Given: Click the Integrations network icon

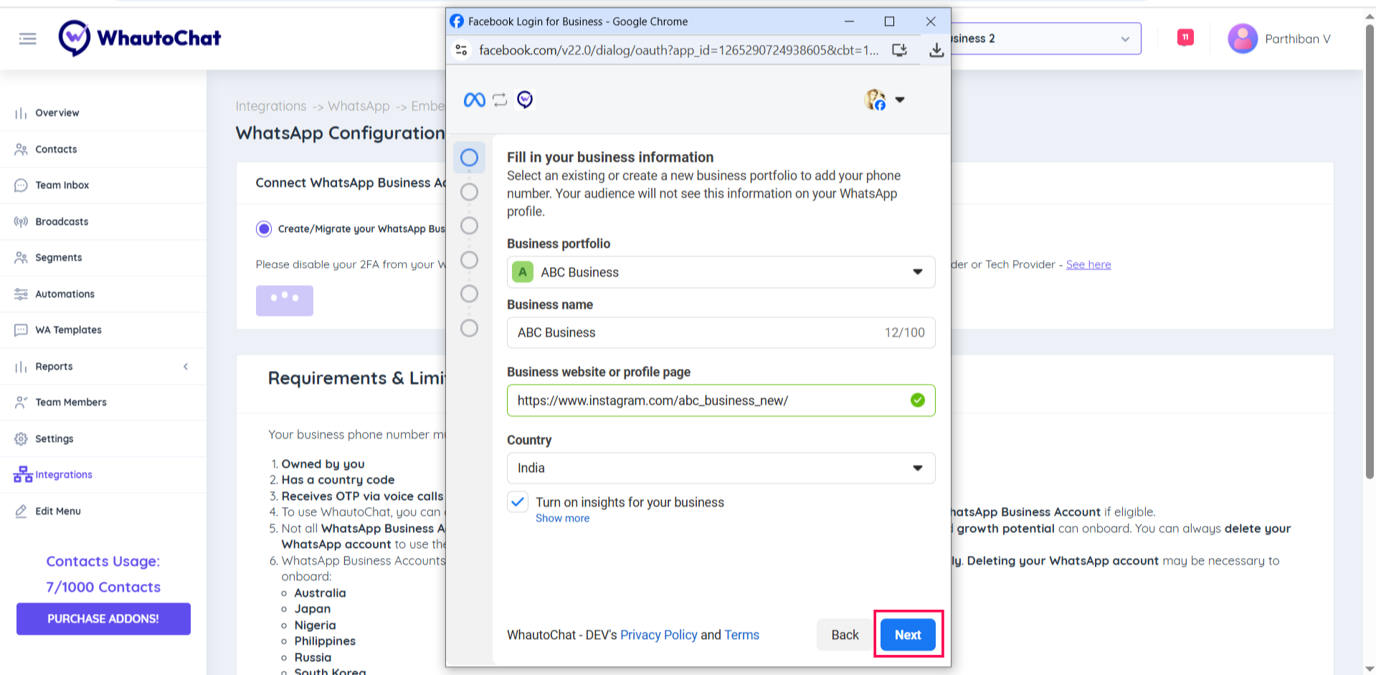Looking at the screenshot, I should 23,474.
